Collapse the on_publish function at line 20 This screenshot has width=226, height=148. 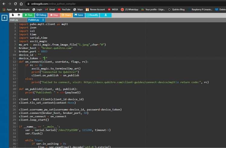point(17,89)
